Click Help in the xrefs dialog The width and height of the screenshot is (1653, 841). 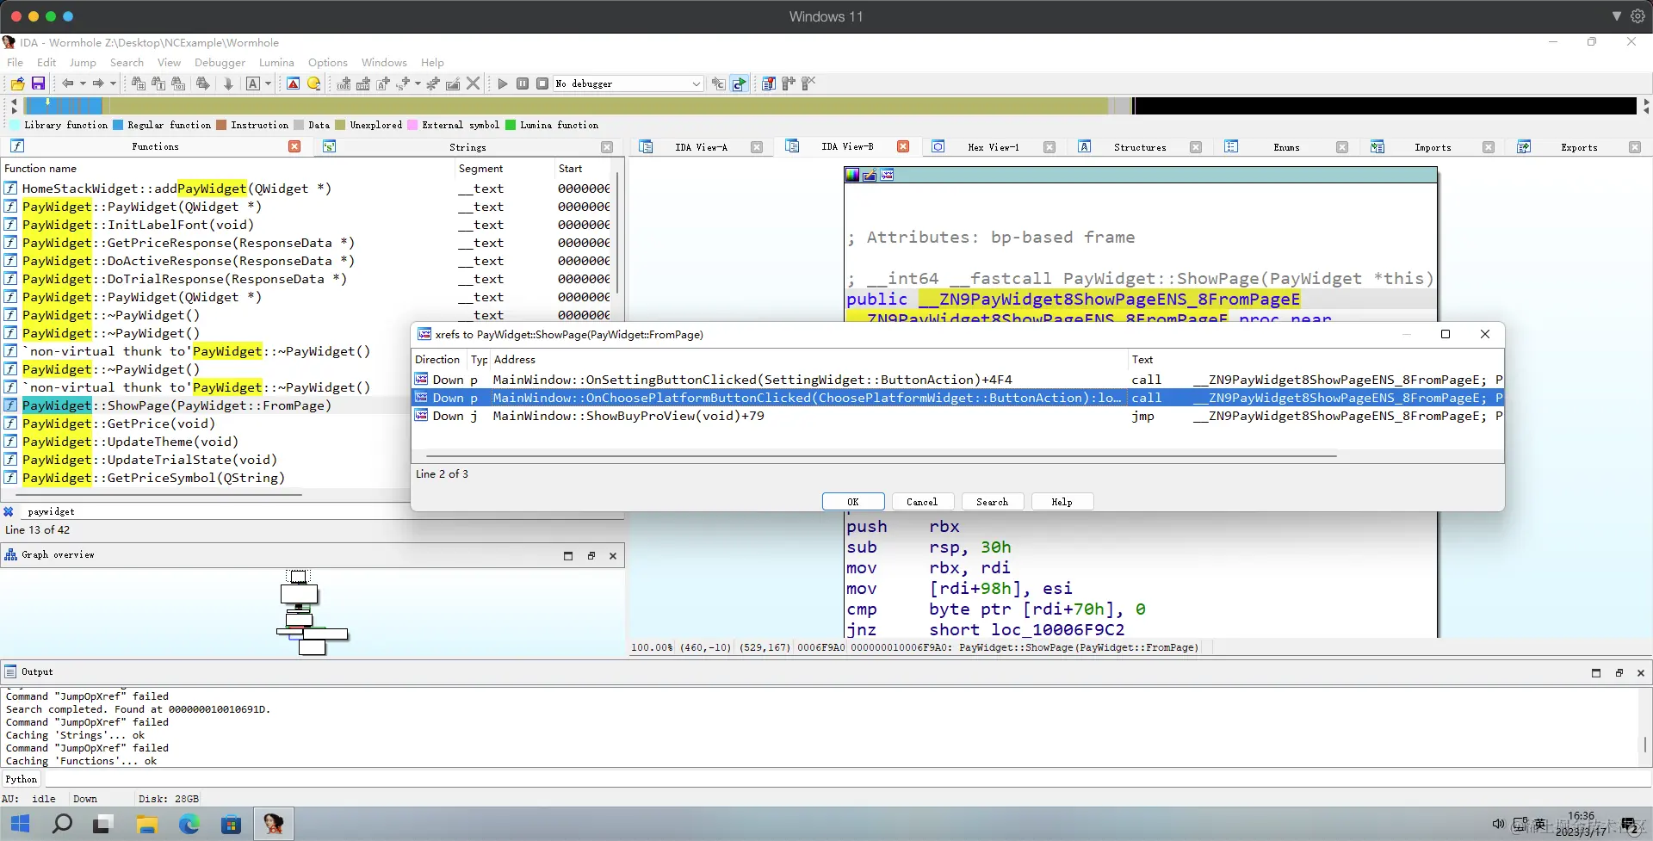pyautogui.click(x=1062, y=502)
